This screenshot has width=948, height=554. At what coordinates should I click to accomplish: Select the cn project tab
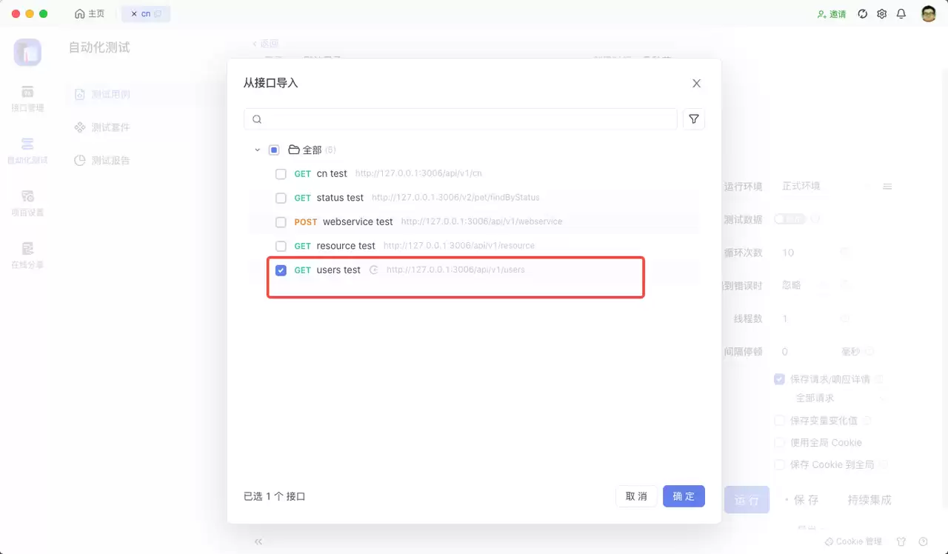[x=146, y=14]
